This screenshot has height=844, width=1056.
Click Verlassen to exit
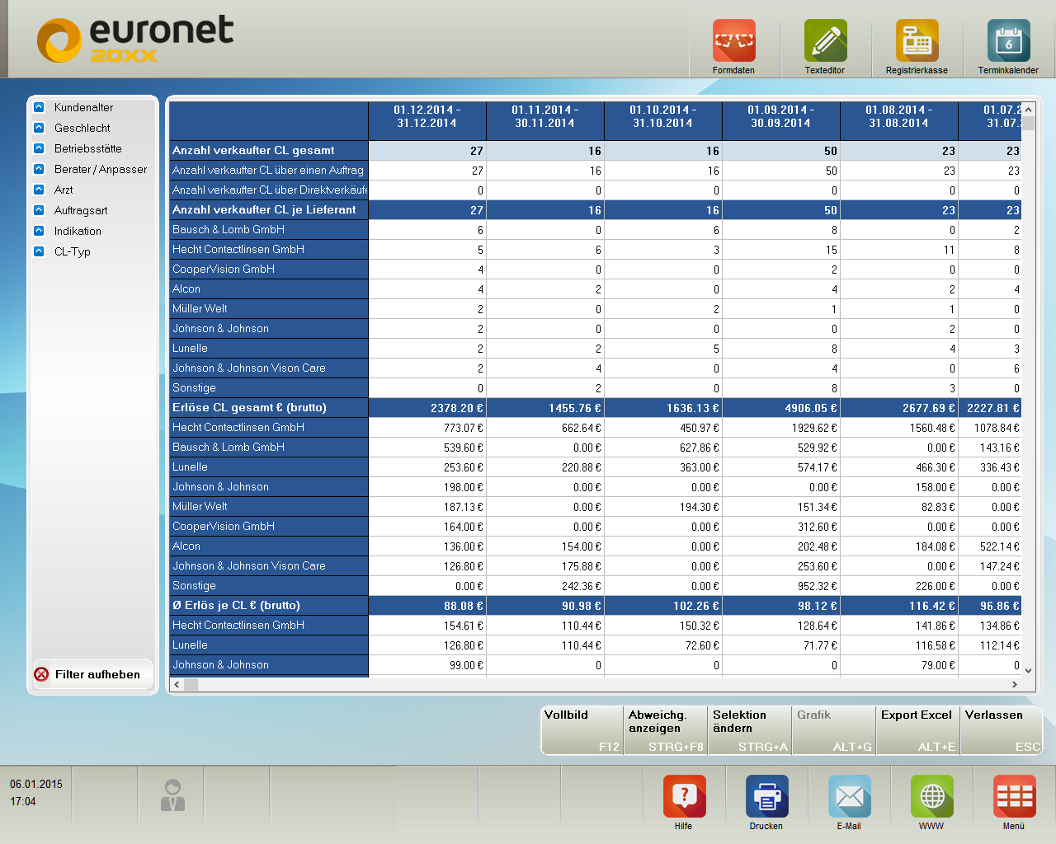click(1002, 730)
